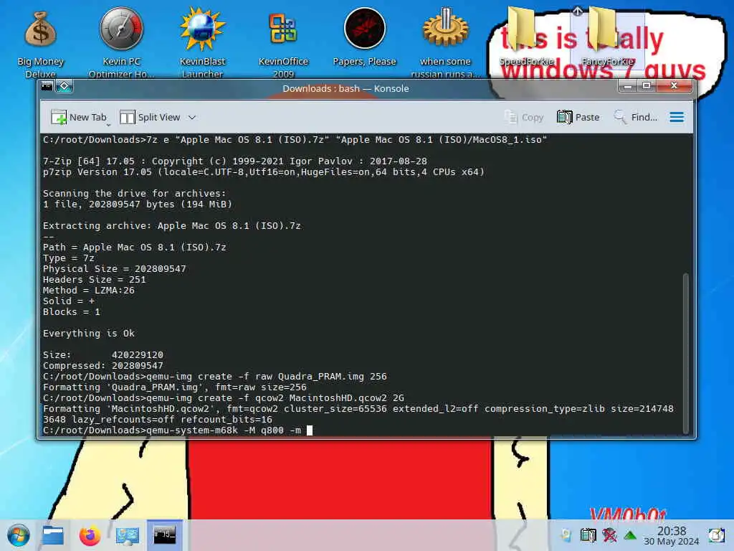734x551 pixels.
Task: Click the 'Everything is Ok' terminal line
Action: pyautogui.click(x=88, y=333)
